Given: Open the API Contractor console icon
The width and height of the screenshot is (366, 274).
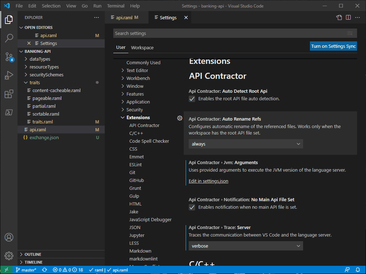Looking at the screenshot, I should coord(9,112).
